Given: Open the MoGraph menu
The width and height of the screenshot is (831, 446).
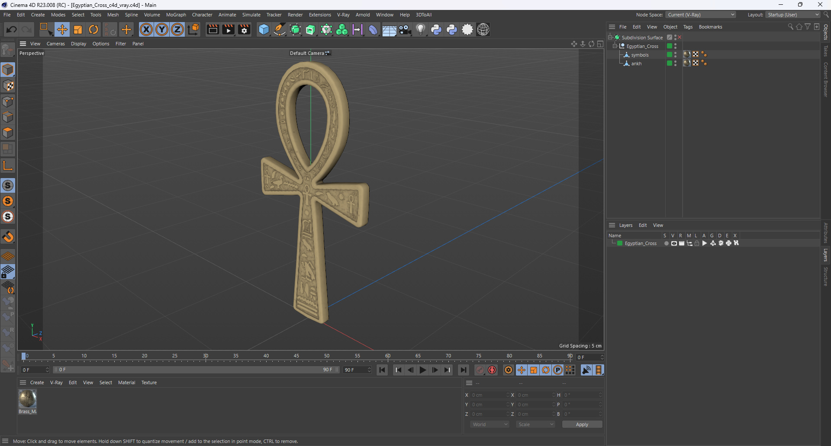Looking at the screenshot, I should click(x=176, y=15).
